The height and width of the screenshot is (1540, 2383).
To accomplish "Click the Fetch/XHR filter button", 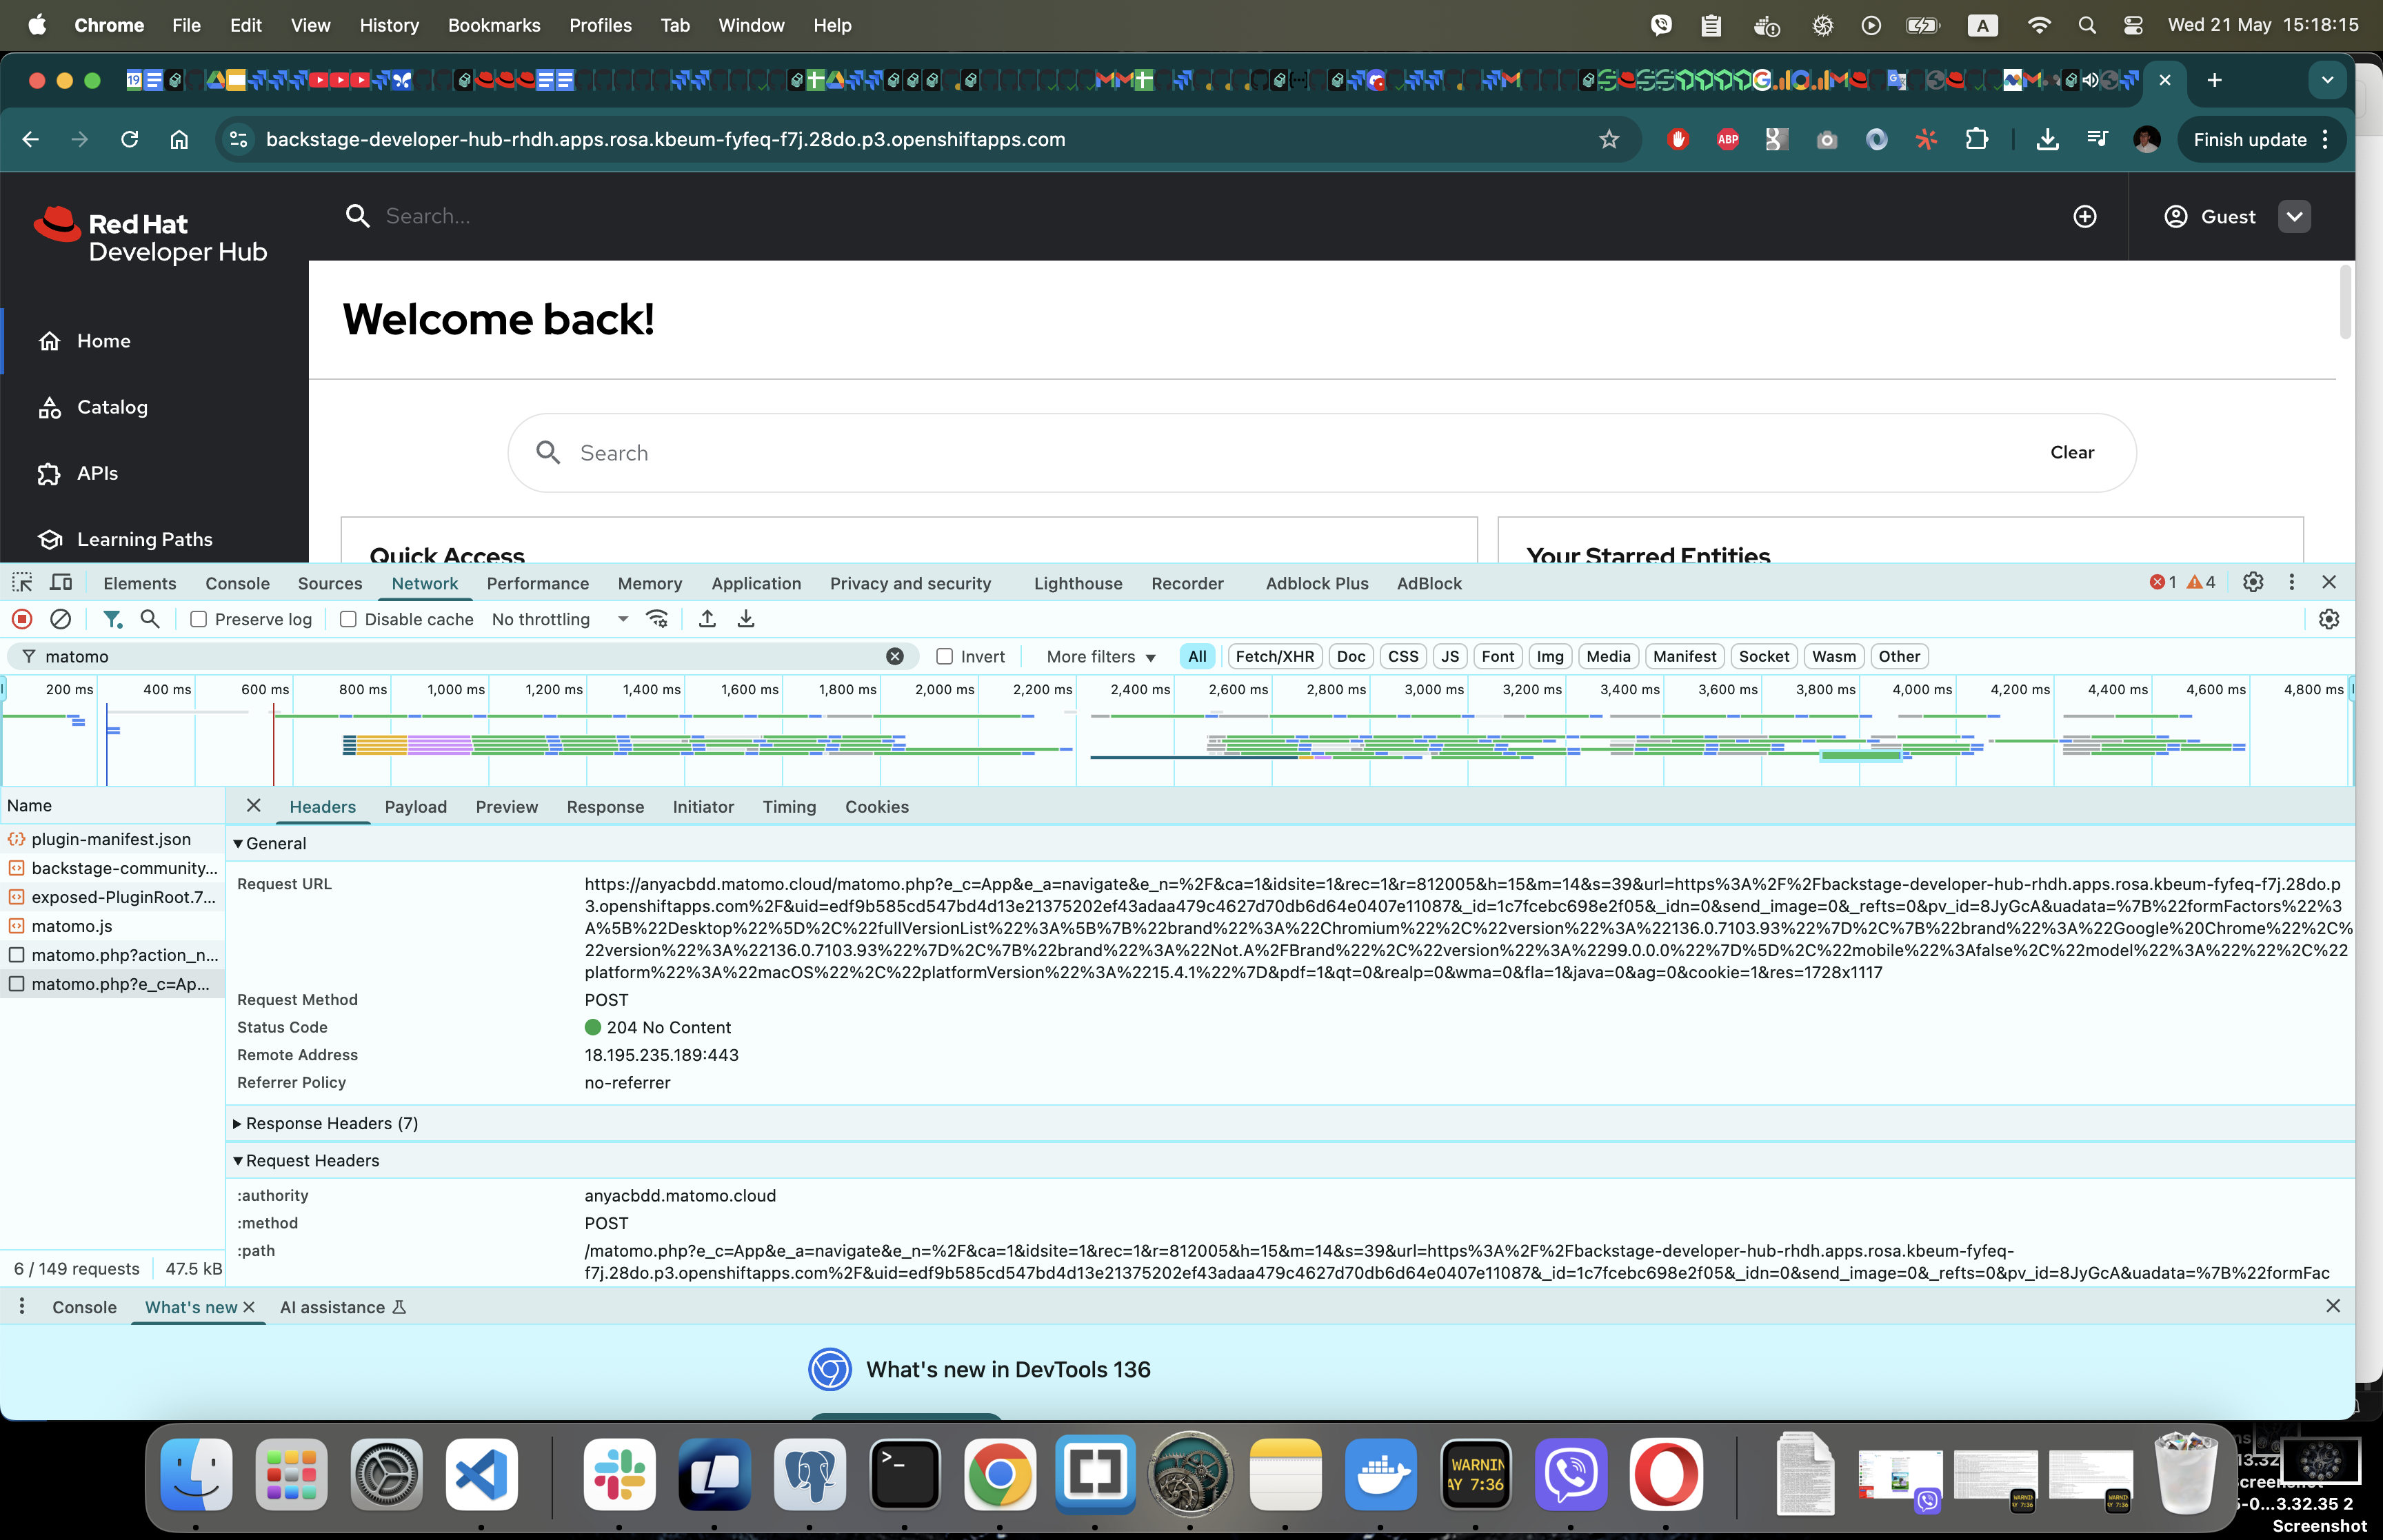I will [1274, 656].
